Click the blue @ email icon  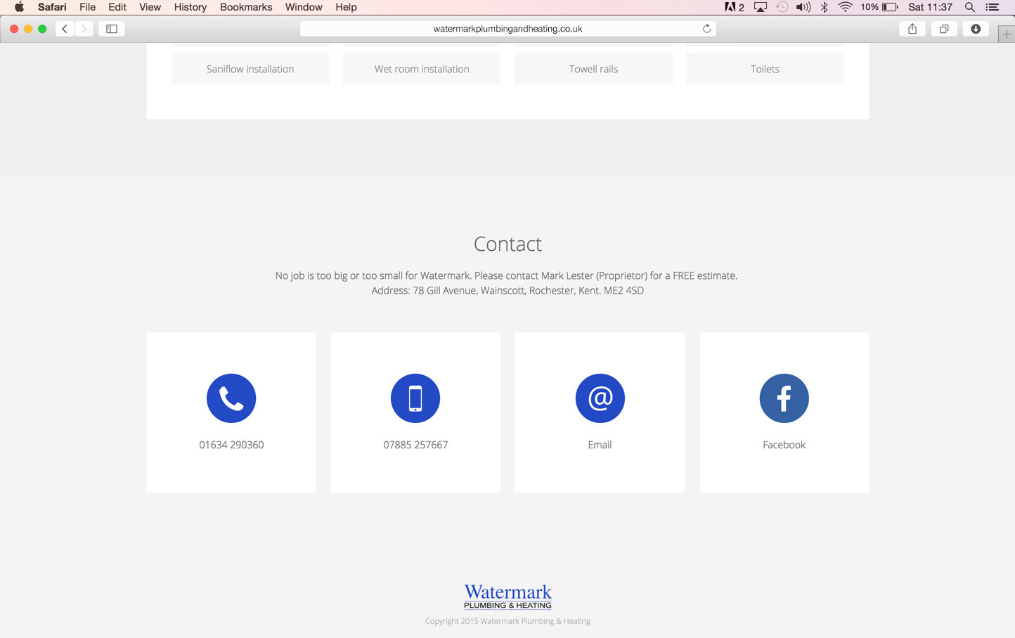600,398
